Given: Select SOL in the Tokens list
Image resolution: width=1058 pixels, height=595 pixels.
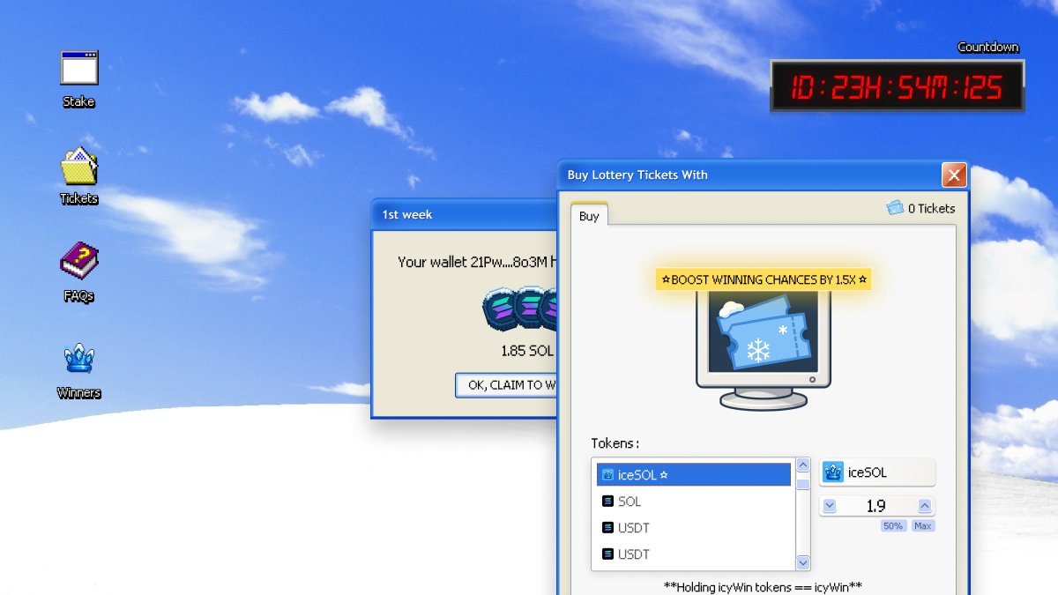Looking at the screenshot, I should [693, 502].
